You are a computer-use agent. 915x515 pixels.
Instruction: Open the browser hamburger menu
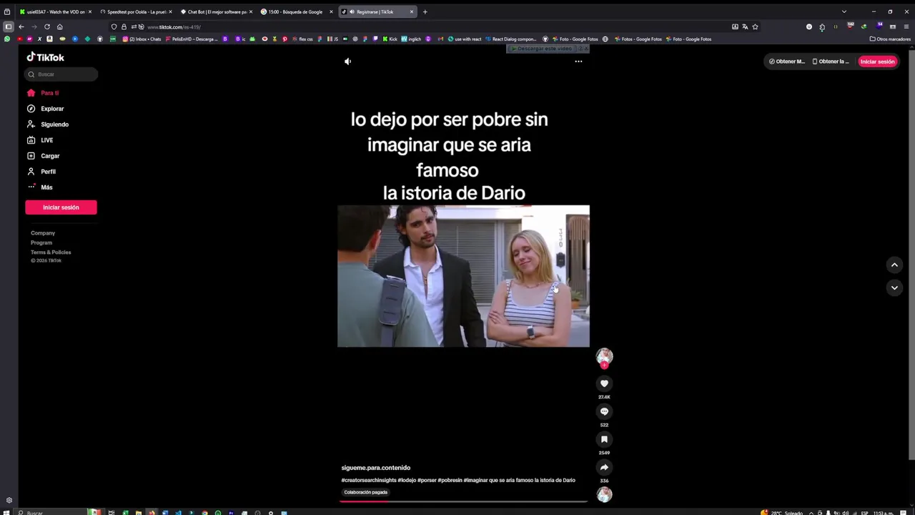[x=906, y=27]
